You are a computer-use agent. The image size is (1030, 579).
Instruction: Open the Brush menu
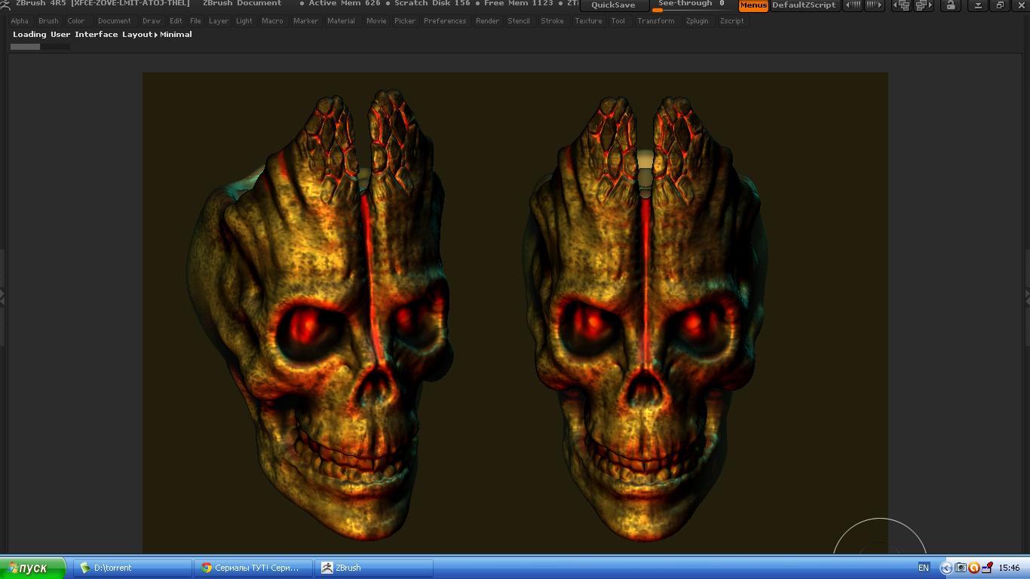(x=48, y=21)
